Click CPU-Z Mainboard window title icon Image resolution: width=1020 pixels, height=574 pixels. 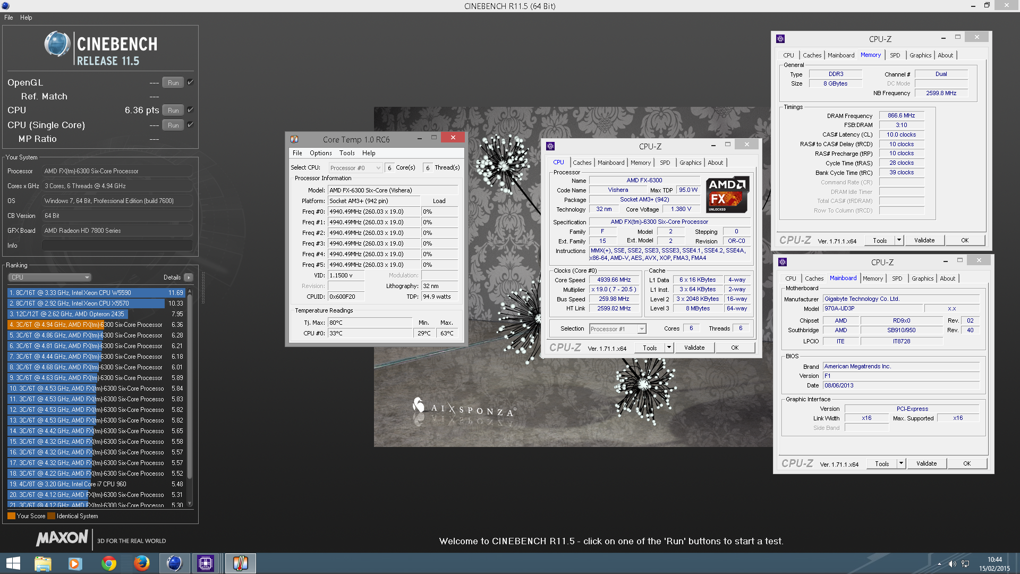click(783, 262)
